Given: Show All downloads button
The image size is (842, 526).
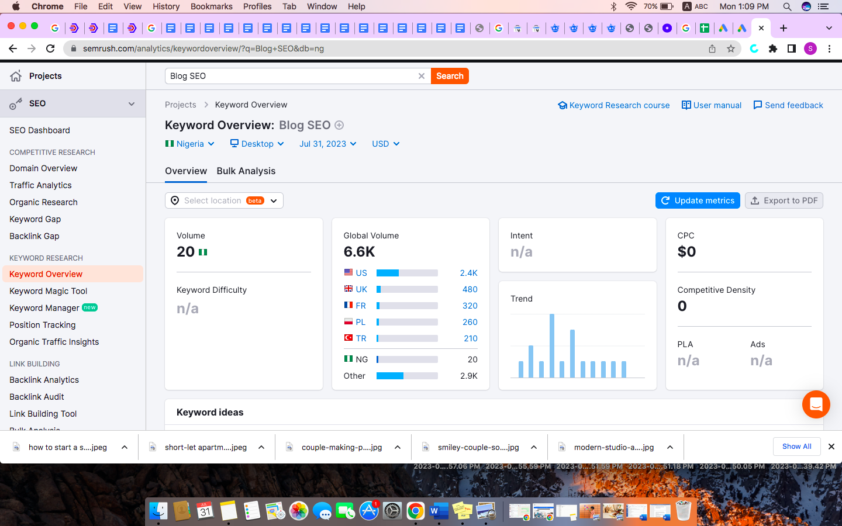Looking at the screenshot, I should click(797, 446).
